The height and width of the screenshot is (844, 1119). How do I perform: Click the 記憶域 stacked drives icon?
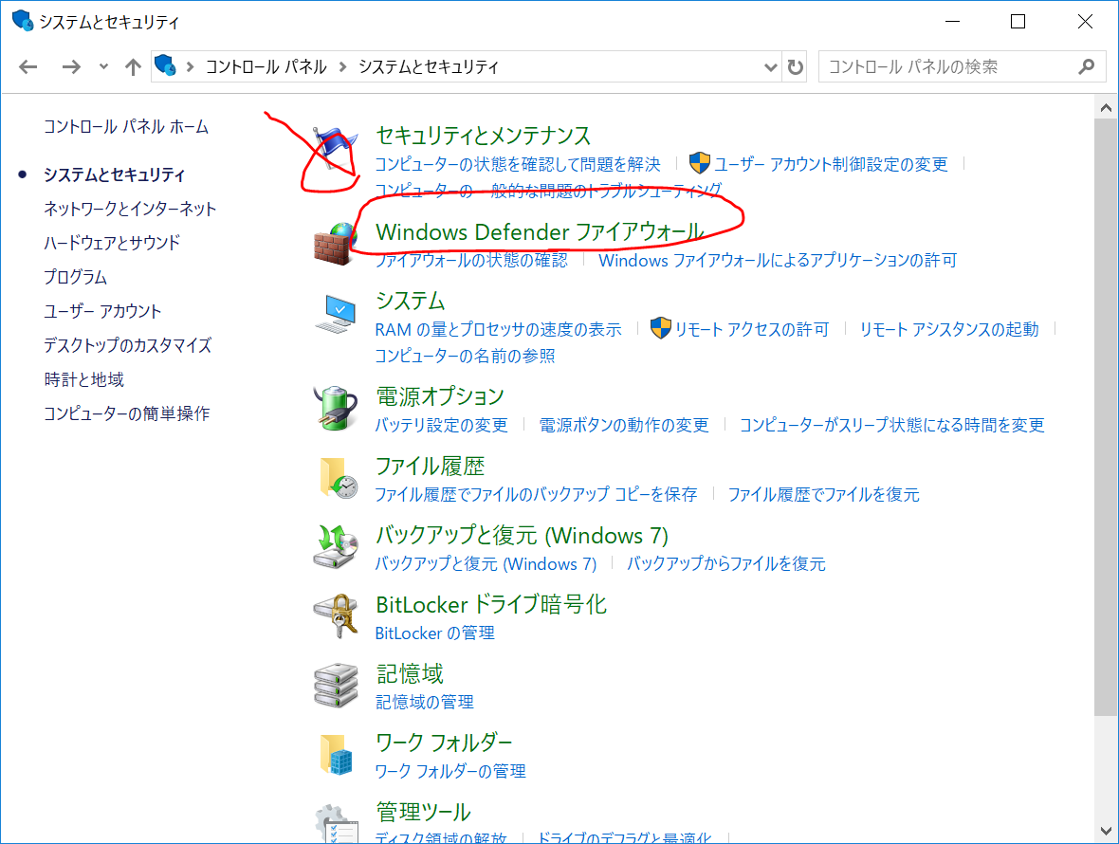pyautogui.click(x=335, y=686)
